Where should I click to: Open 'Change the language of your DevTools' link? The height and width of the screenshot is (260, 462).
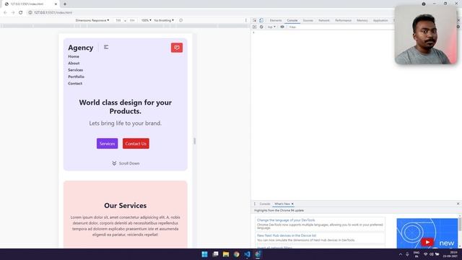[286, 220]
